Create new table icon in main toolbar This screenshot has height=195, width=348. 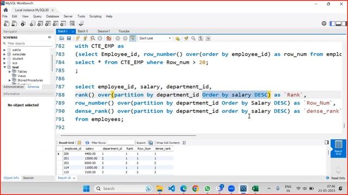[x=40, y=23]
